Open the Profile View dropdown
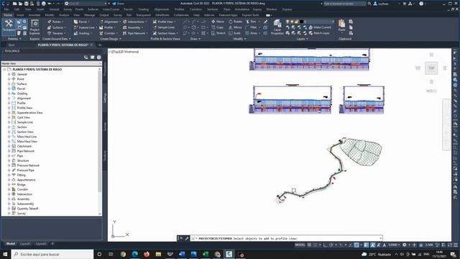The width and height of the screenshot is (460, 259). tap(165, 22)
